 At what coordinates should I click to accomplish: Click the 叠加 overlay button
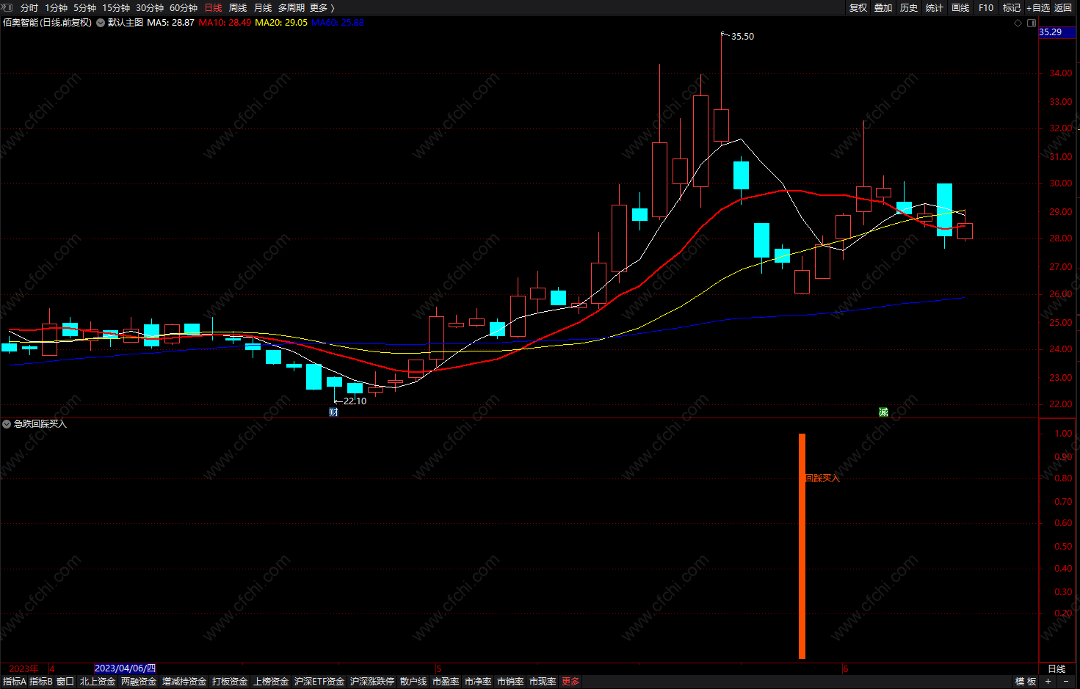pyautogui.click(x=883, y=8)
